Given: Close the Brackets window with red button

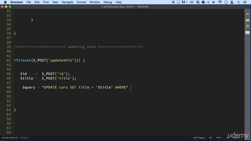Looking at the screenshot, I should click(x=2, y=7).
